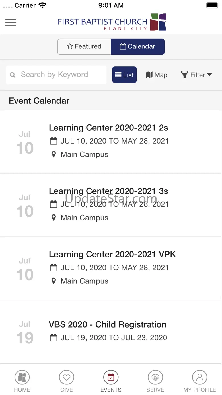Enable List view mode
Screen dimensions: 222x395
click(124, 75)
